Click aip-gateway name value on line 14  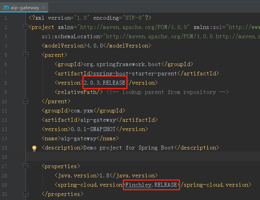coord(79,138)
